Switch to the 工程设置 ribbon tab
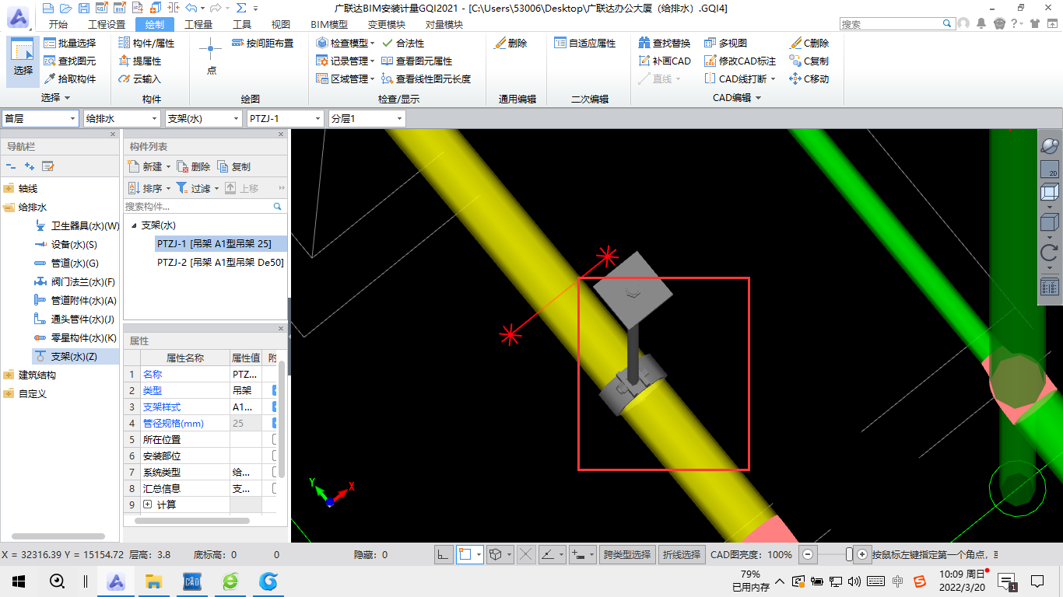The image size is (1063, 597). pos(107,24)
